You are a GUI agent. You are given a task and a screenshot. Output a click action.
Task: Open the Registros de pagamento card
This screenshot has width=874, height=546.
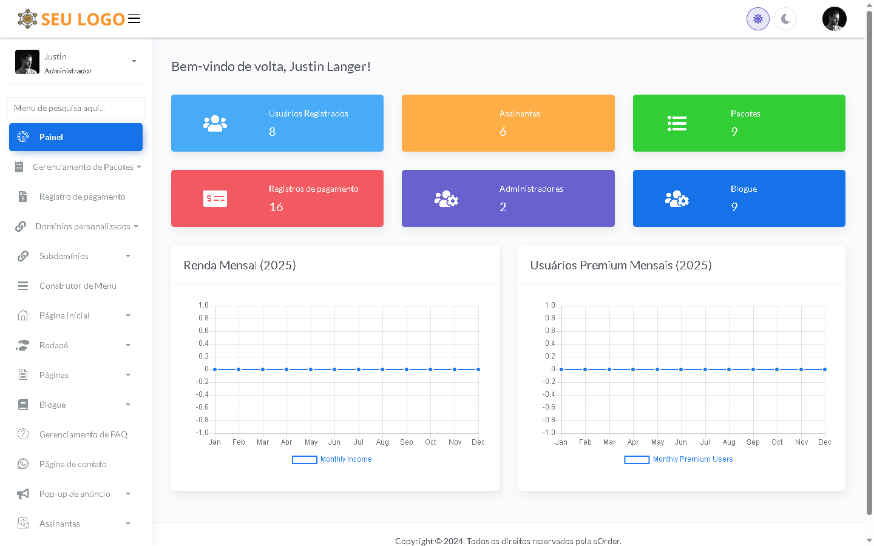(277, 198)
